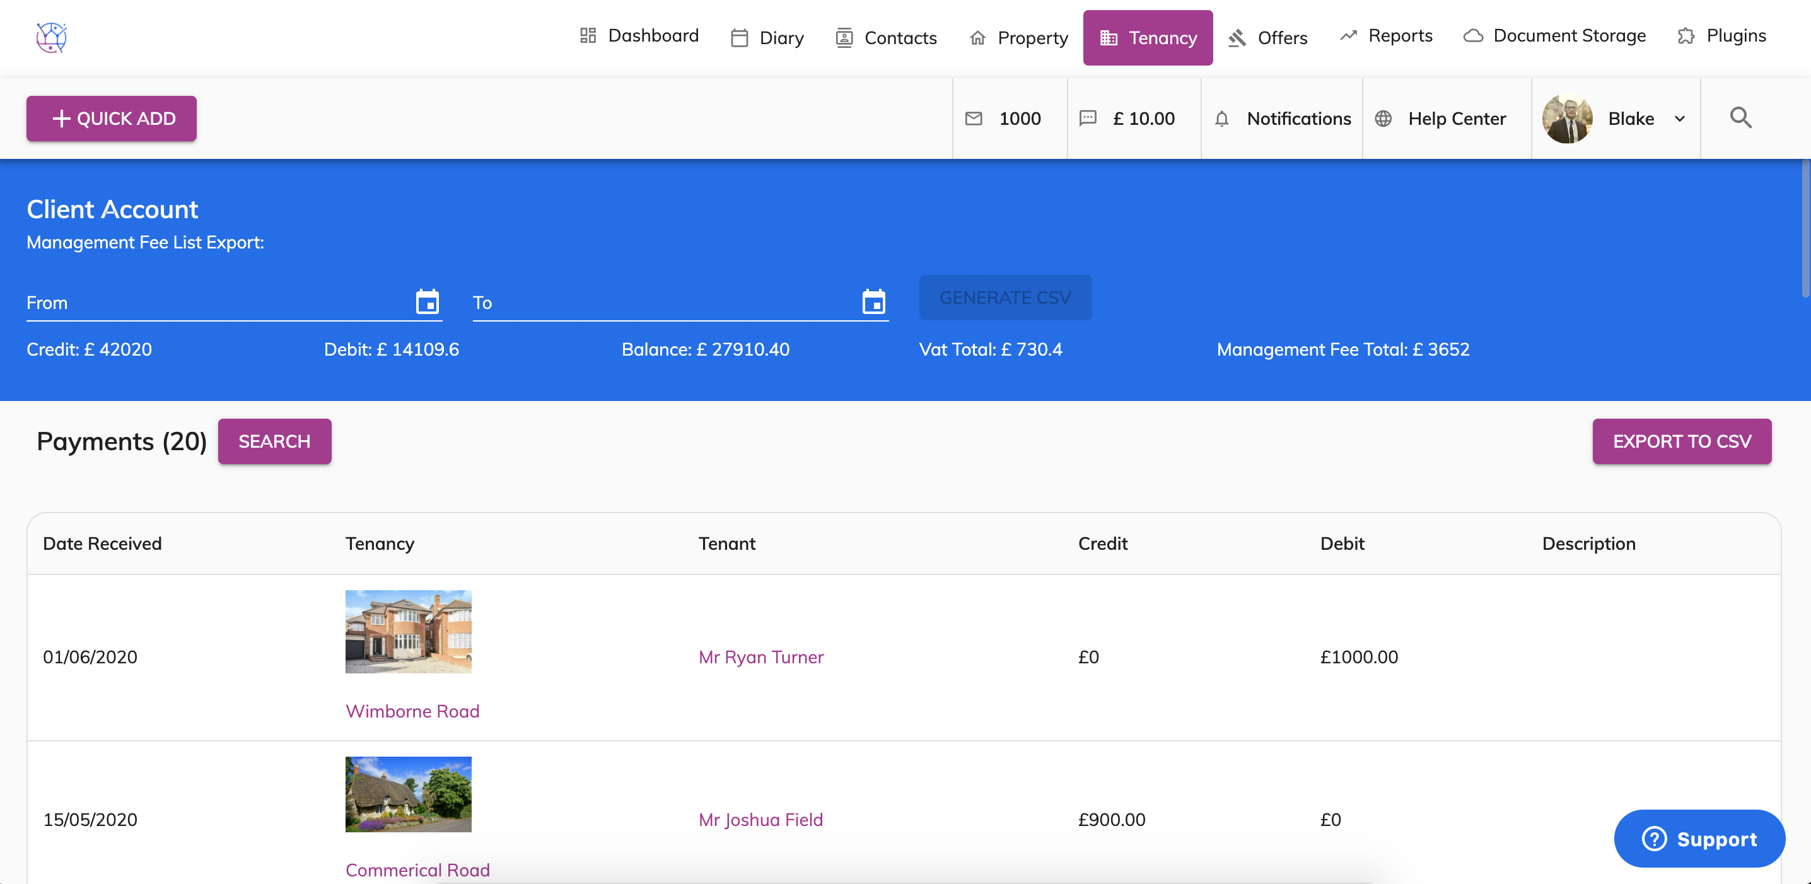Open Mr Ryan Turner tenant link
The image size is (1811, 884).
coord(760,657)
